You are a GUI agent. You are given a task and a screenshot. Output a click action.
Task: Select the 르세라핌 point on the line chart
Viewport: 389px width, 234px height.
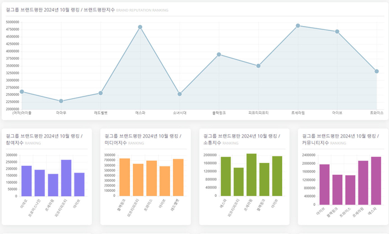click(298, 26)
